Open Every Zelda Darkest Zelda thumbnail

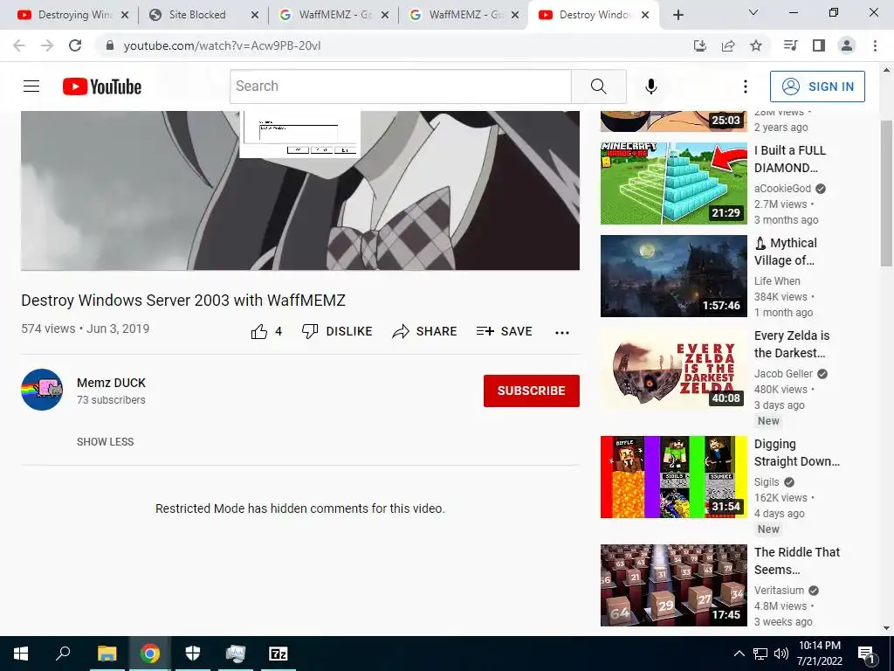coord(673,369)
